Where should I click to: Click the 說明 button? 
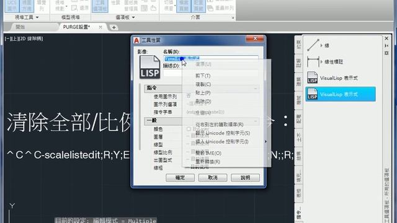point(245,178)
